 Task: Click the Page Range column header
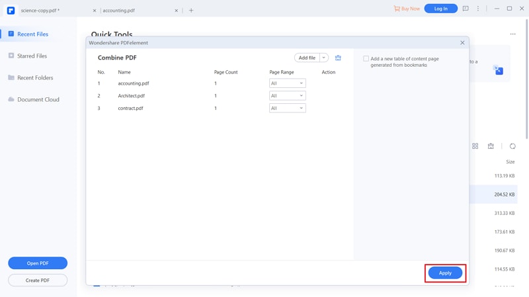(x=282, y=72)
